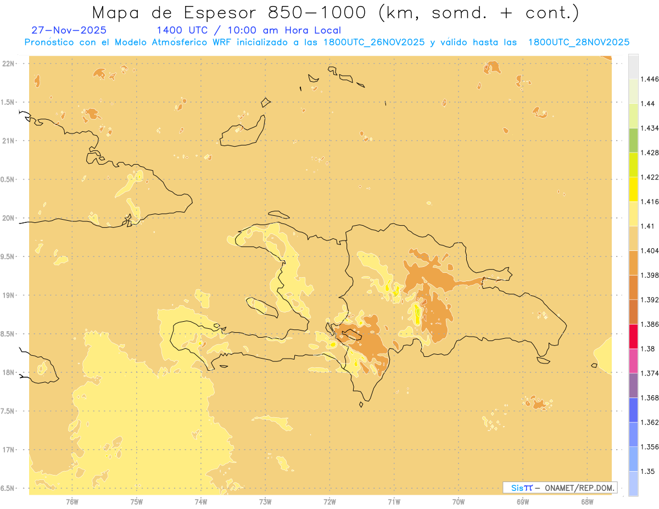This screenshot has width=659, height=509.
Task: Click the 'ONAMET/REP.DOM.' attribution label
Action: [x=580, y=488]
